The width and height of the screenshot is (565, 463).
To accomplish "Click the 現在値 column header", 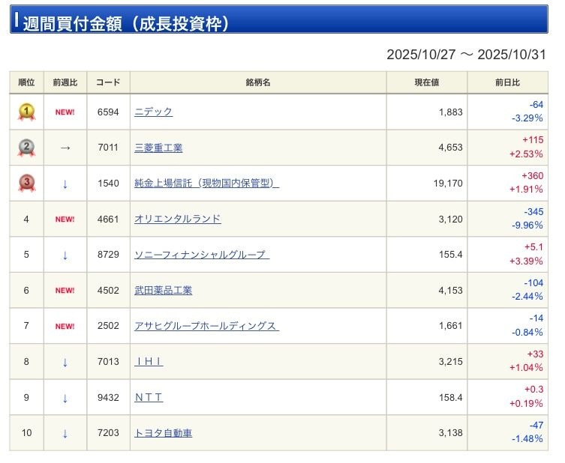I will [x=426, y=82].
